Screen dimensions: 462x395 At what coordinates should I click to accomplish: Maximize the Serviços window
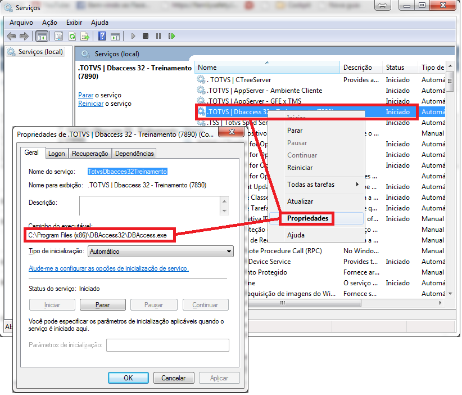coord(422,5)
